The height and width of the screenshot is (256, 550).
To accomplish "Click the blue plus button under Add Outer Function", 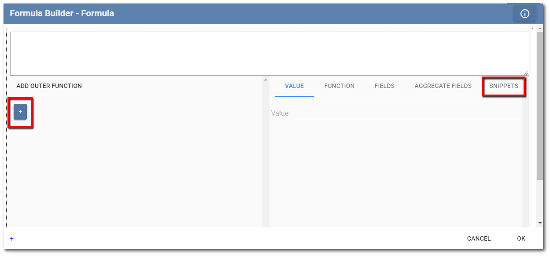I will (20, 112).
